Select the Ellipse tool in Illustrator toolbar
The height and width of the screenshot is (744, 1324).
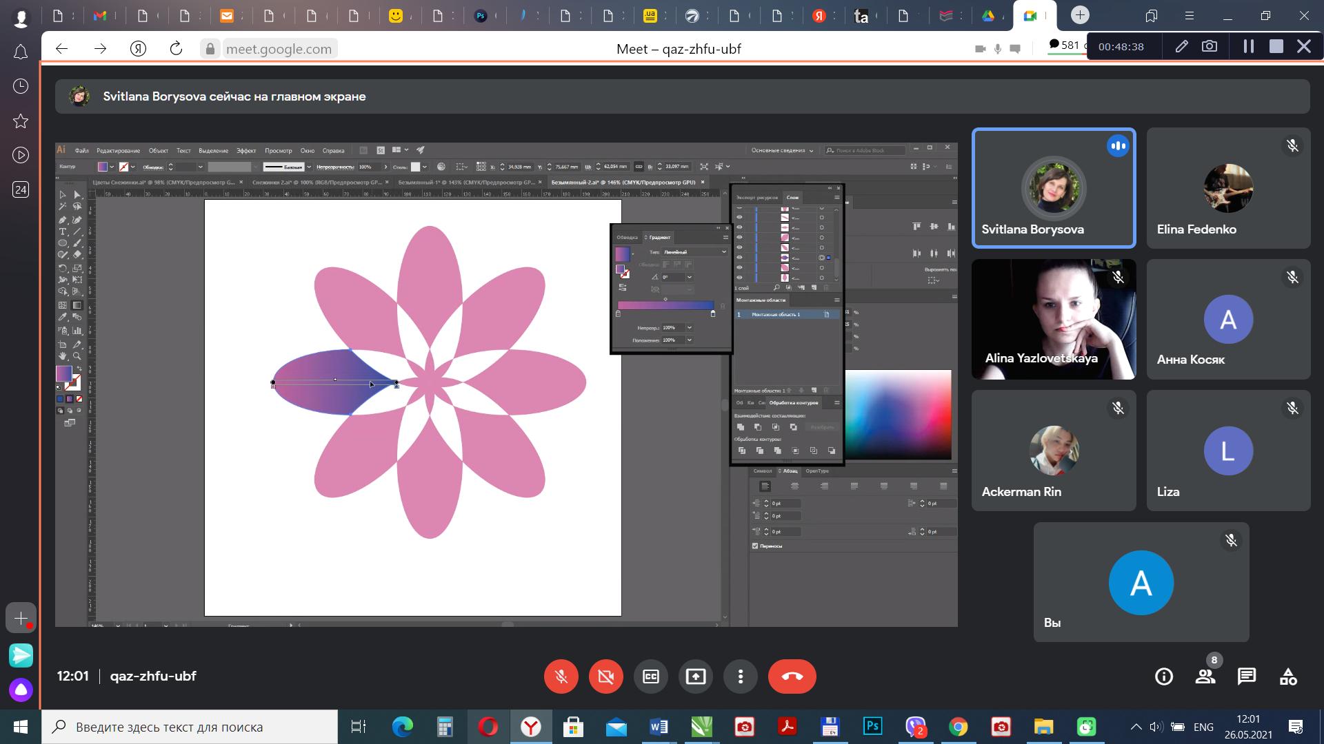(x=63, y=243)
